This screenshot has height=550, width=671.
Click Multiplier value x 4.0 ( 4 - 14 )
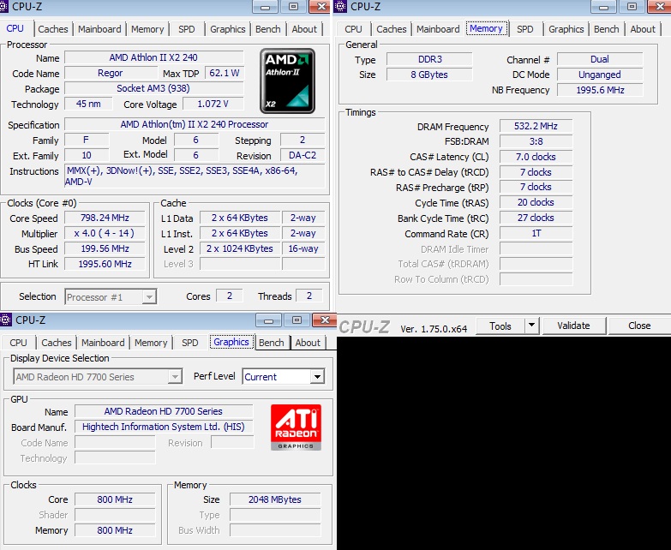click(105, 233)
